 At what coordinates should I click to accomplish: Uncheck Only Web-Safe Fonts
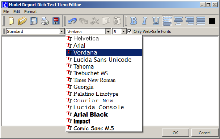pos(130,31)
